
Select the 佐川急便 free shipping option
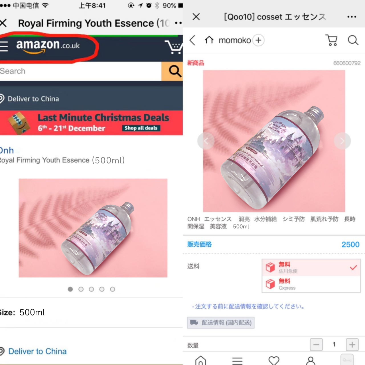point(311,267)
